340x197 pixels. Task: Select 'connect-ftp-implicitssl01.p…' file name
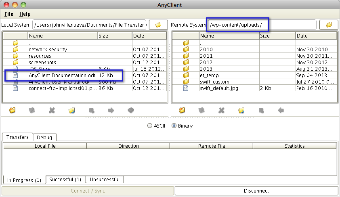[63, 88]
